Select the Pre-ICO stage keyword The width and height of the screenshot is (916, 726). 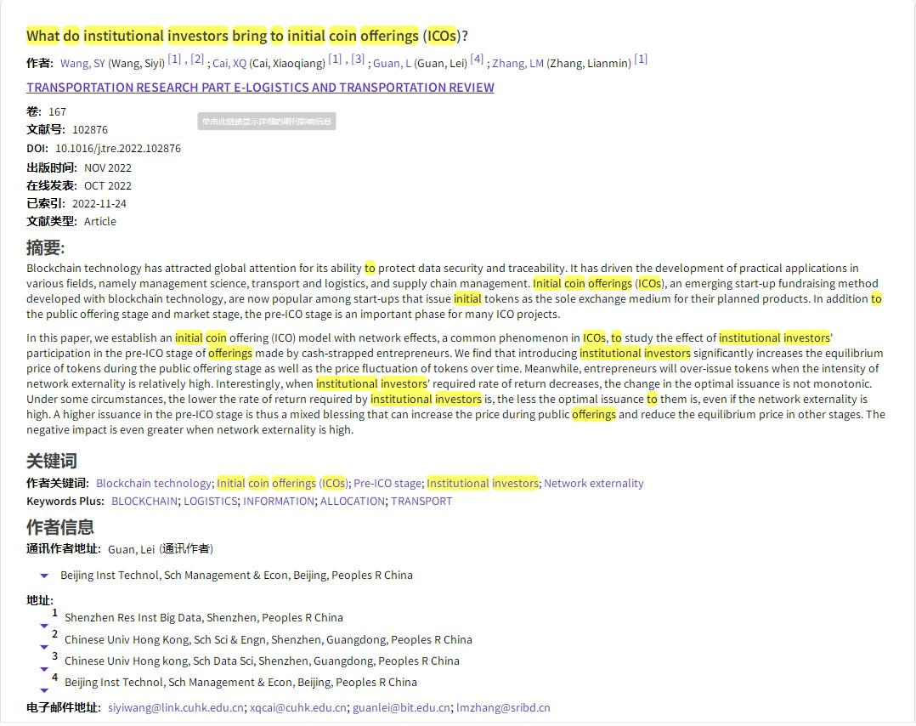click(387, 484)
